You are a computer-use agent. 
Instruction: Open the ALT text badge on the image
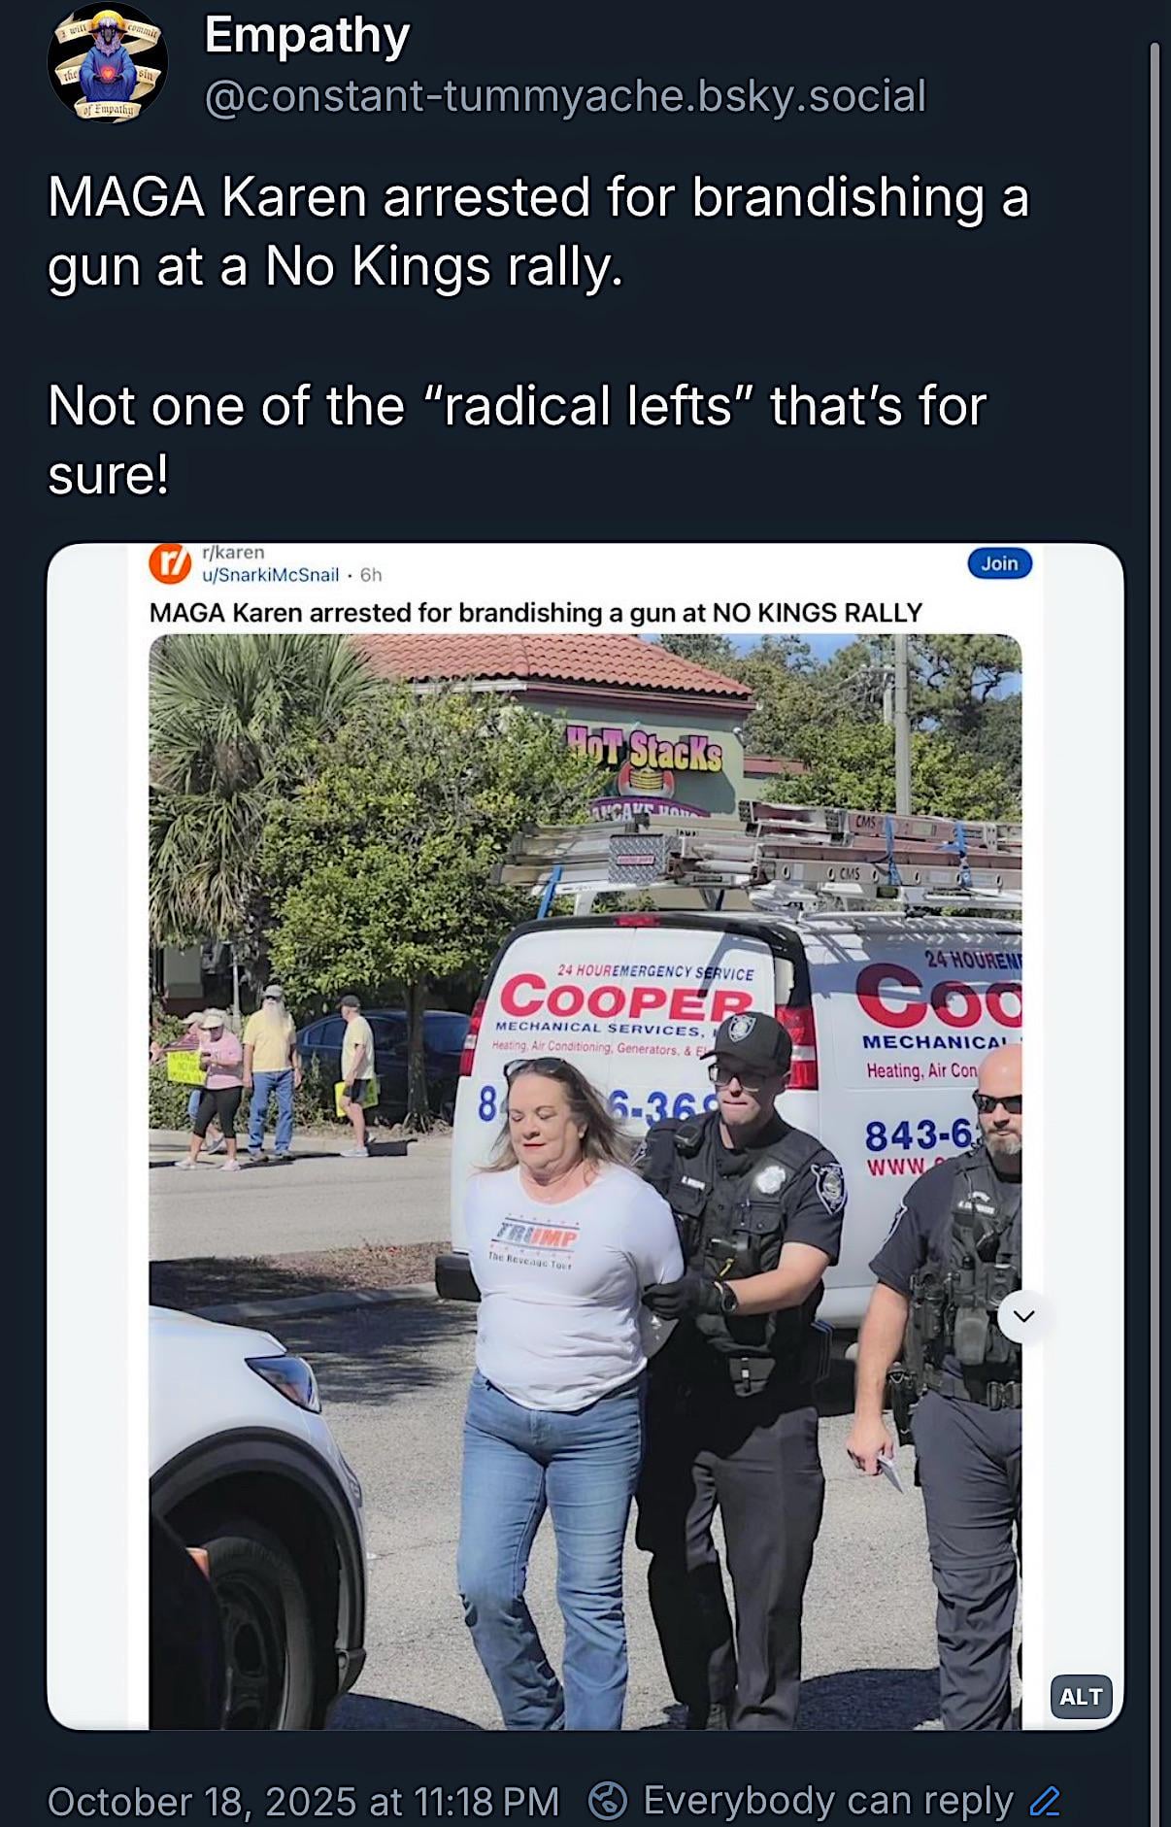pos(1081,1697)
